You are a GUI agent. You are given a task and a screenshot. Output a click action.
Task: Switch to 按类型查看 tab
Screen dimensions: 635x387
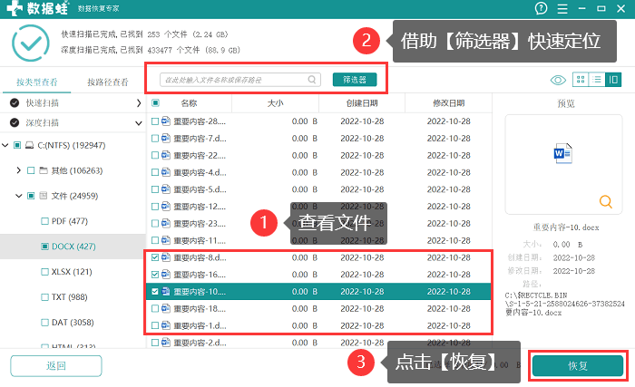[x=37, y=82]
